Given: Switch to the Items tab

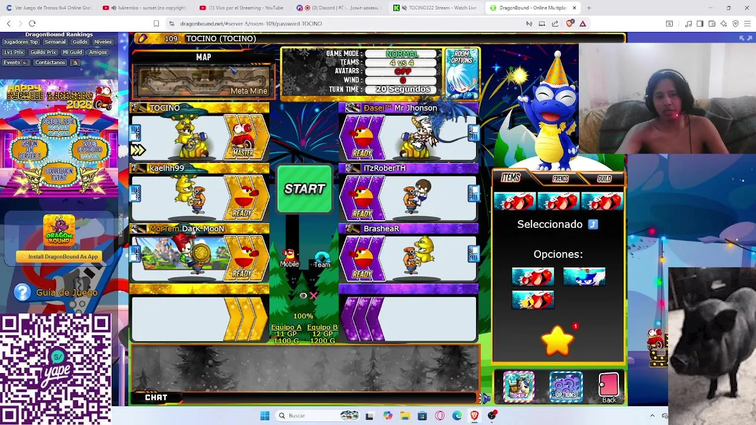Looking at the screenshot, I should click(x=511, y=178).
